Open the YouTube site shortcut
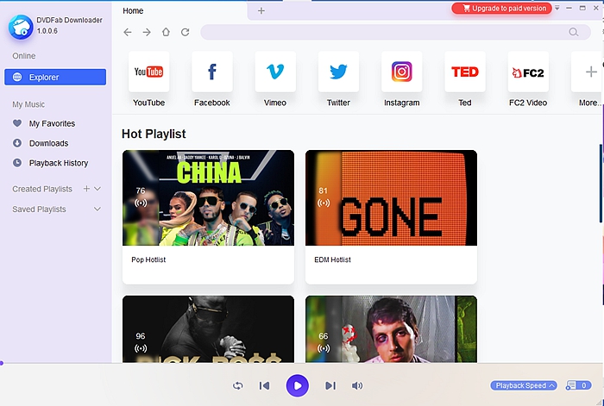The height and width of the screenshot is (406, 604). click(148, 72)
